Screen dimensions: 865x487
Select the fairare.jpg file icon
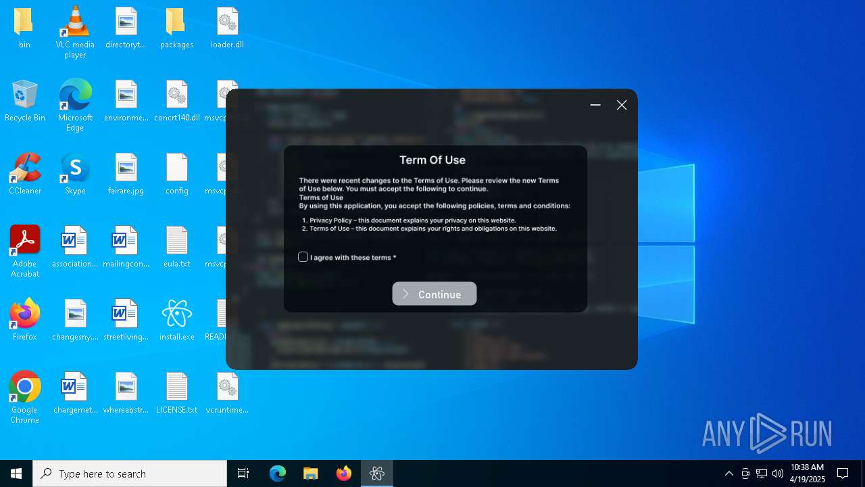(126, 175)
